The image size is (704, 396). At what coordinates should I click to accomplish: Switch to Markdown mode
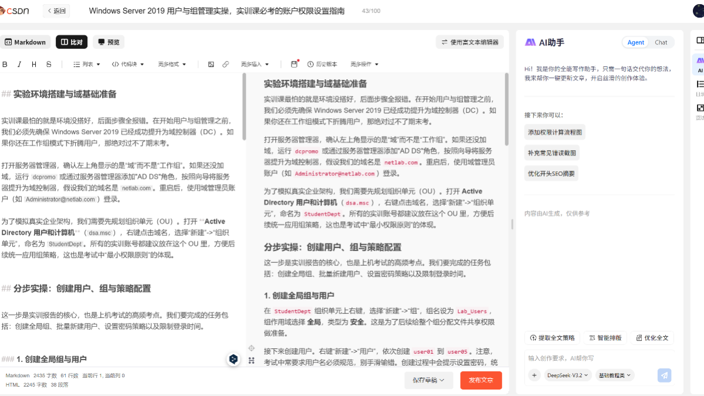(x=25, y=42)
